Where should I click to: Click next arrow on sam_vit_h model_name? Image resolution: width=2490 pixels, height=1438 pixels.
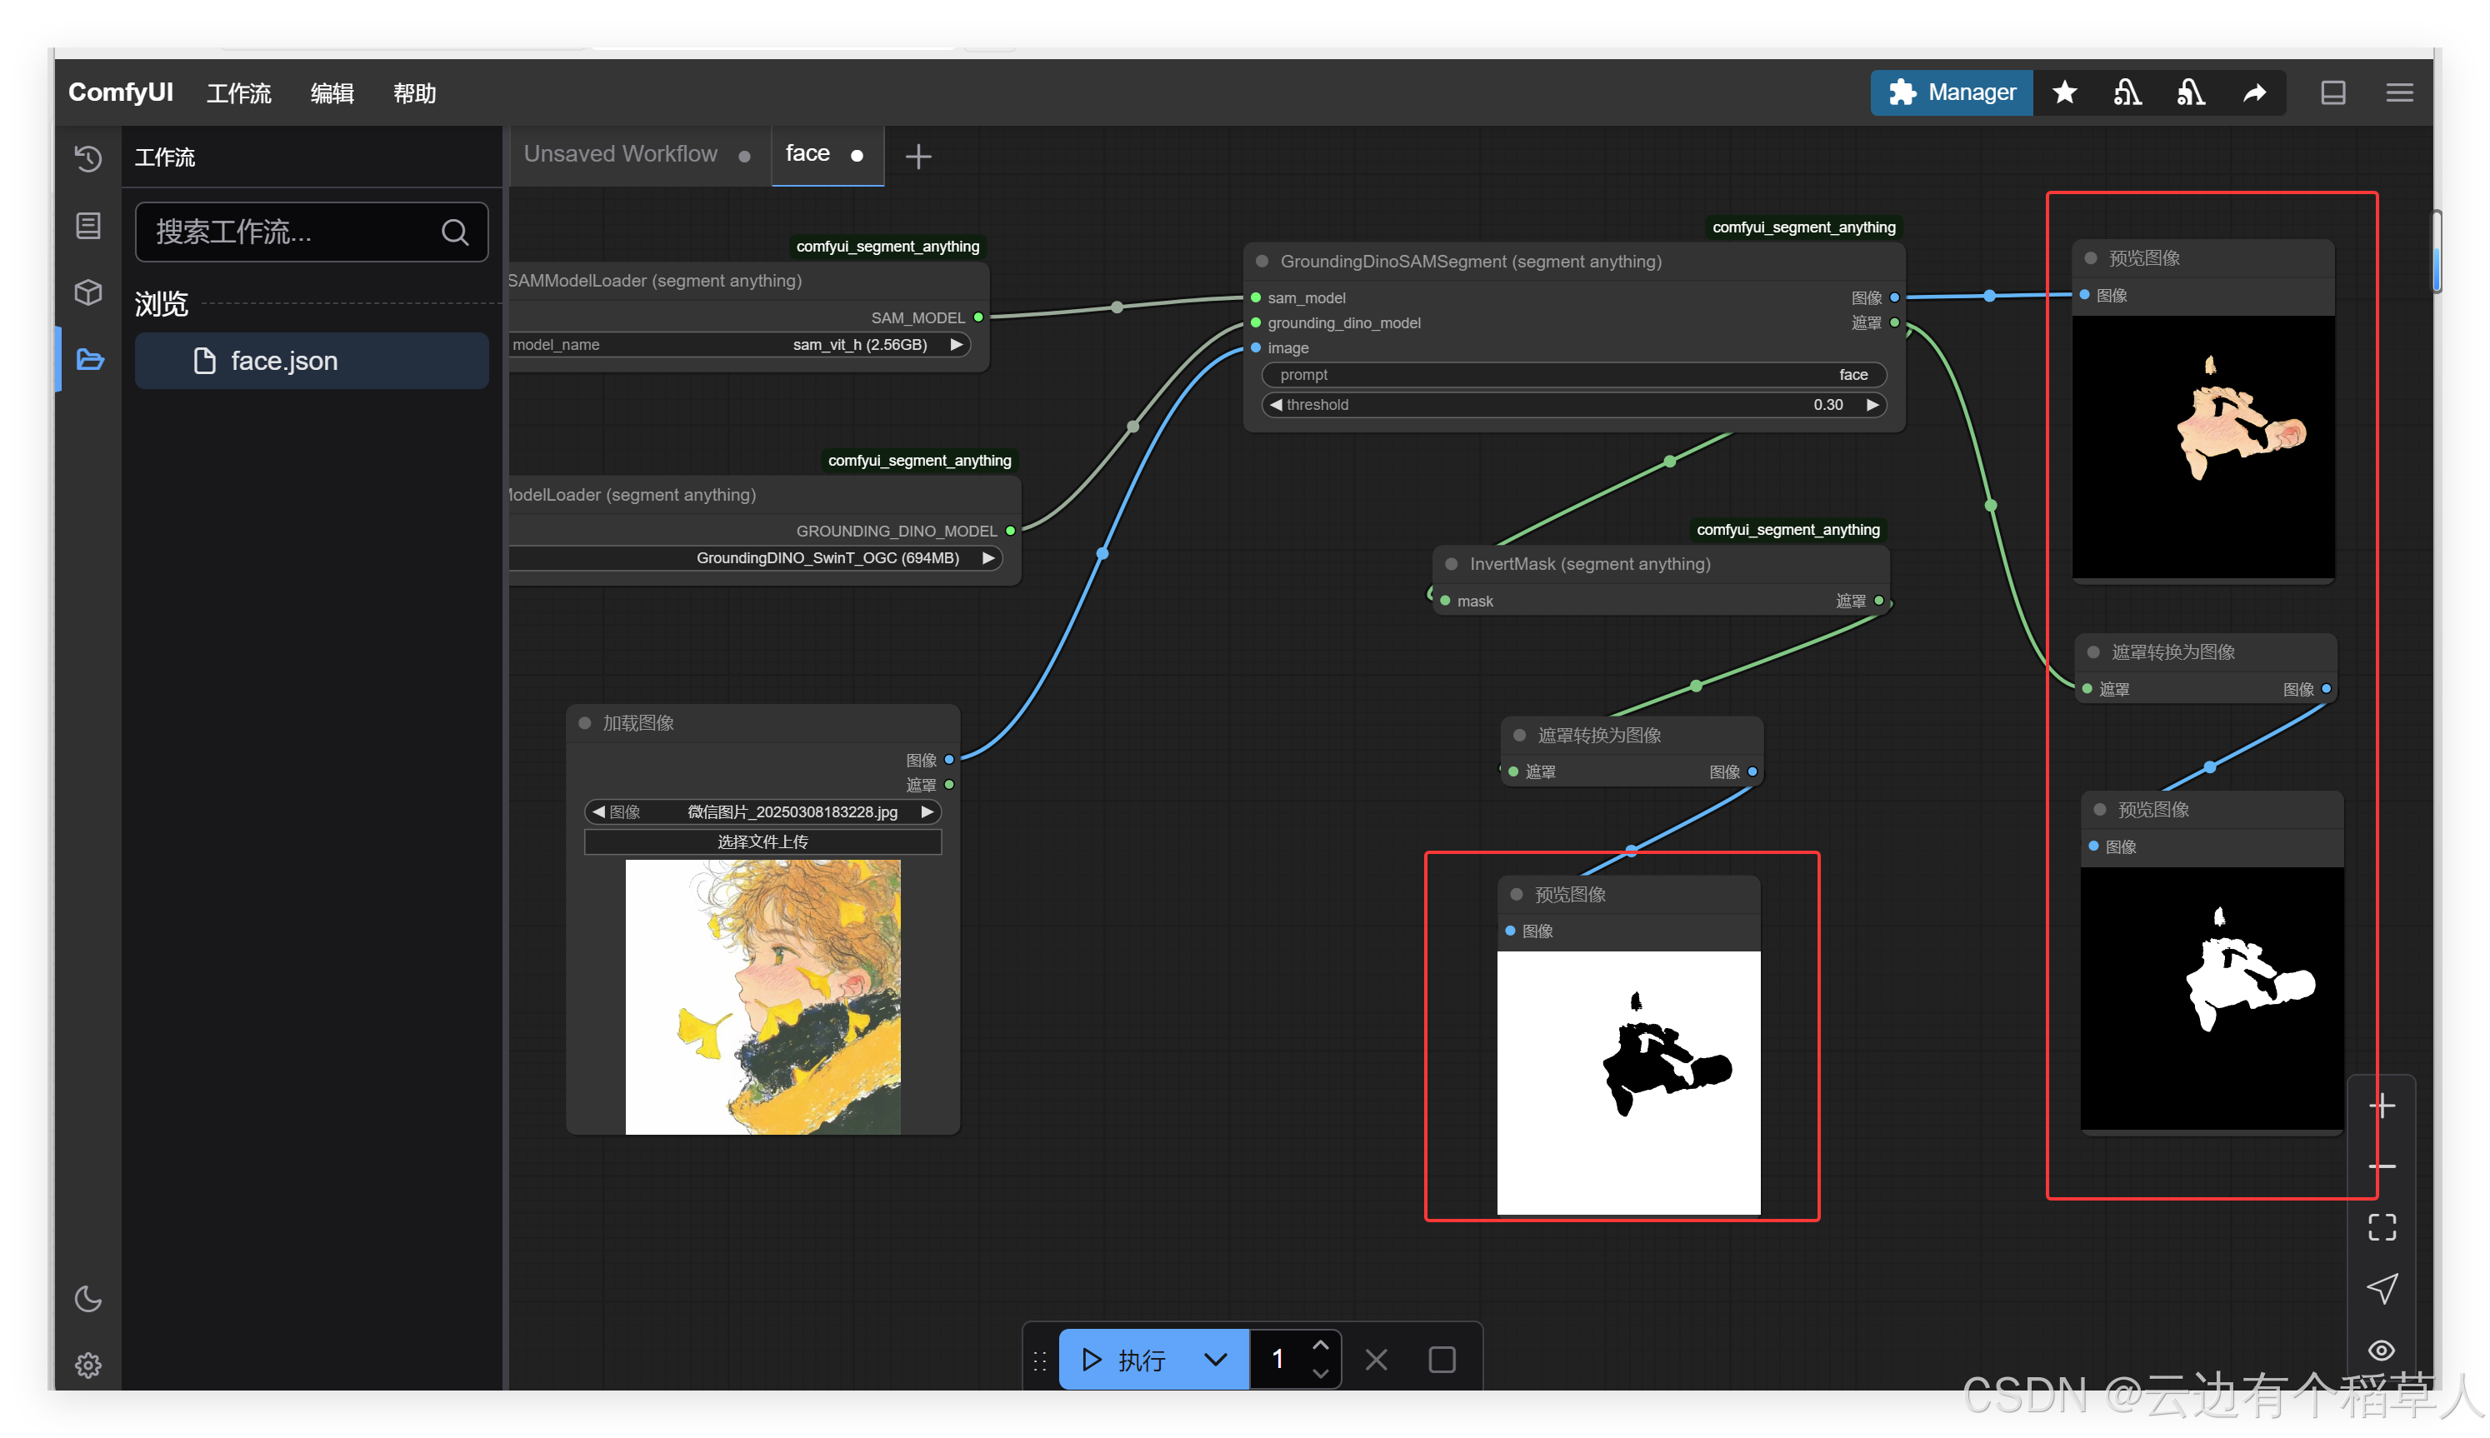point(956,345)
